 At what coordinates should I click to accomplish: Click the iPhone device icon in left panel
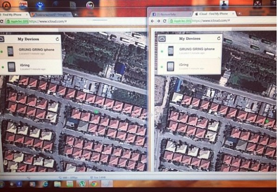pyautogui.click(x=11, y=51)
